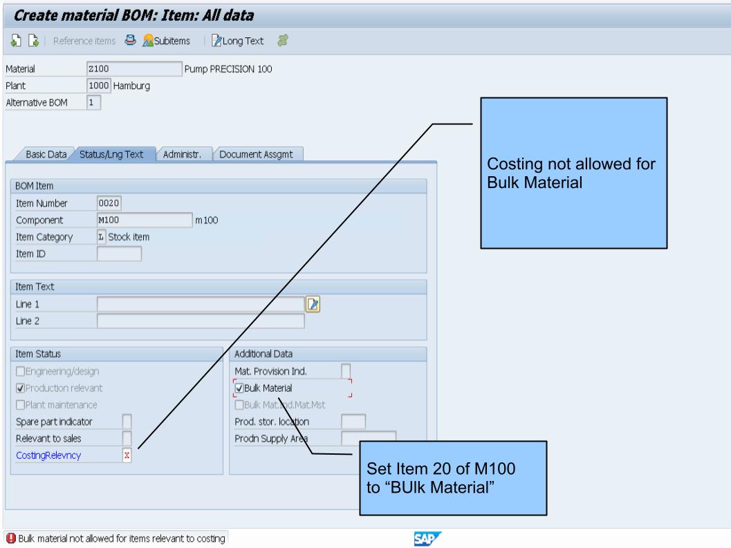731x548 pixels.
Task: Click the Material field Z100
Action: coord(134,69)
